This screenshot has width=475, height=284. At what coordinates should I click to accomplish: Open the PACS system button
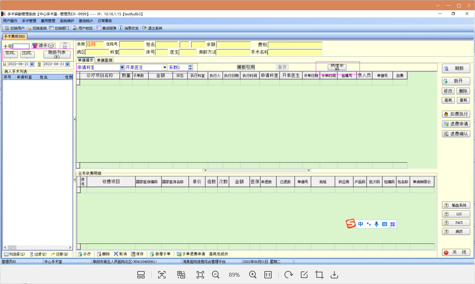[456, 223]
